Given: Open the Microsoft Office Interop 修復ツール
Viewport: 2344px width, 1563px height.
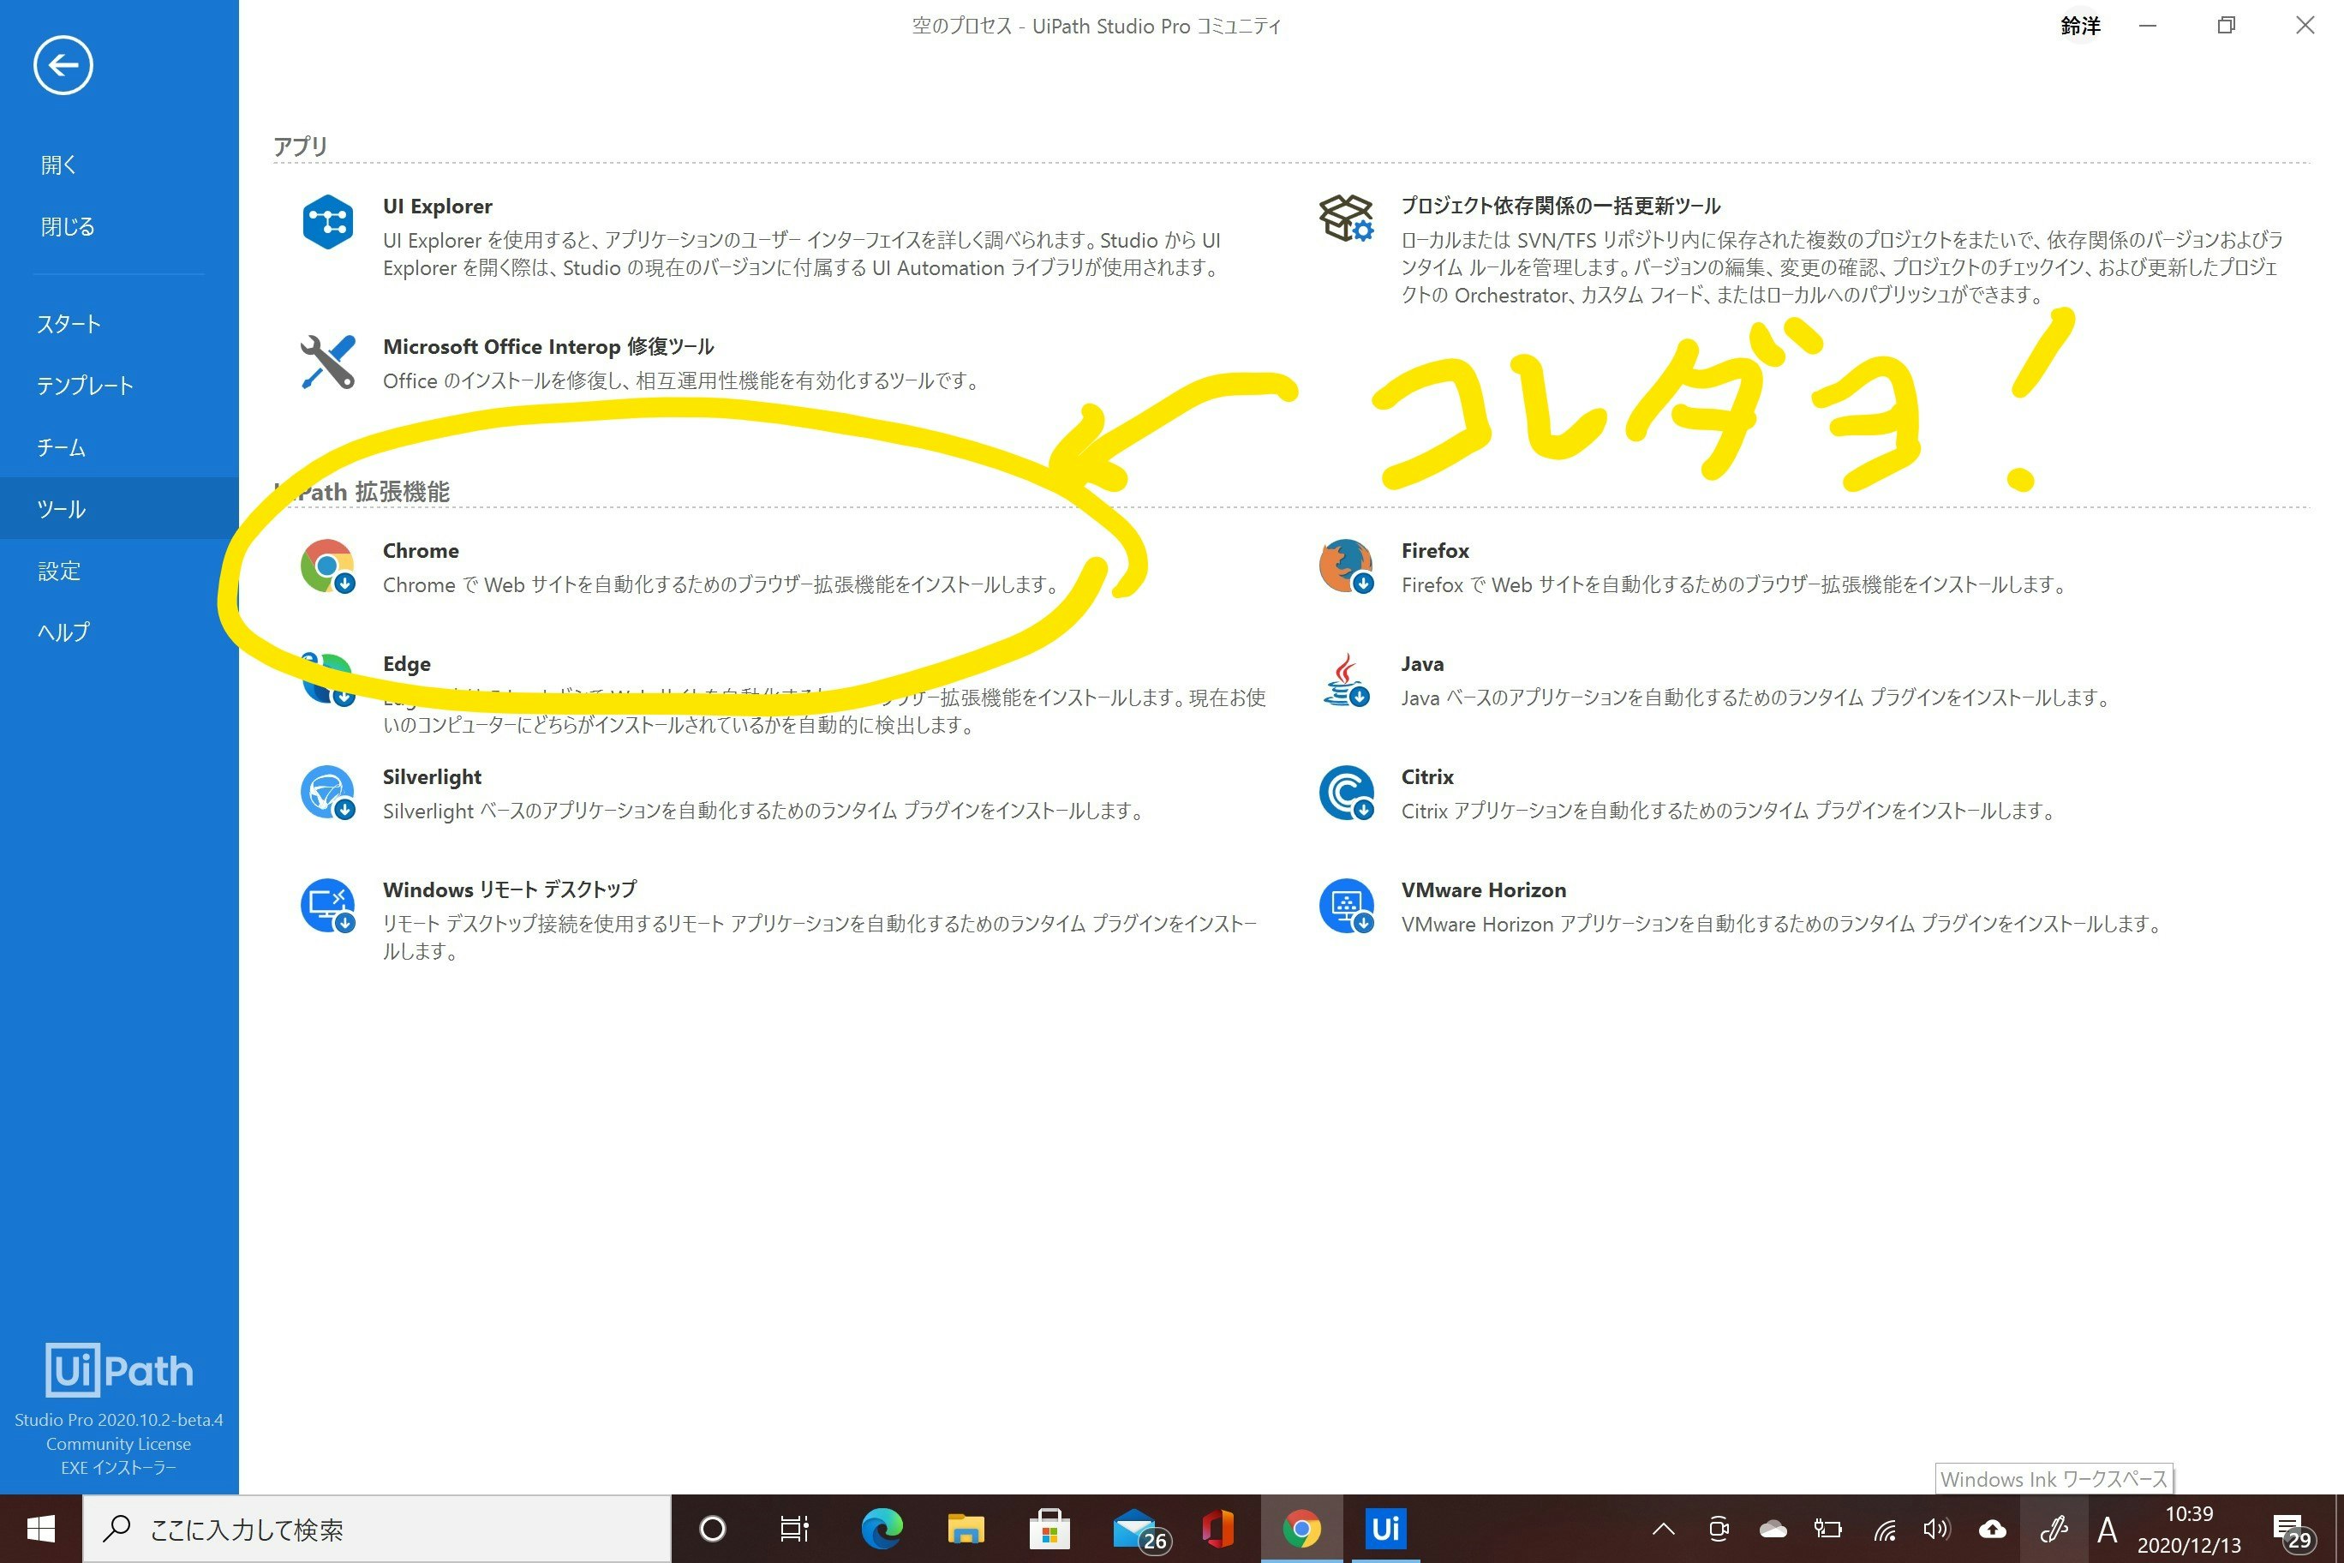Looking at the screenshot, I should 548,346.
